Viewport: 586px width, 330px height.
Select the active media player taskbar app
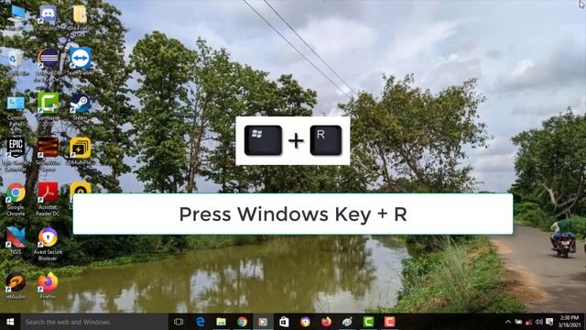(x=263, y=322)
